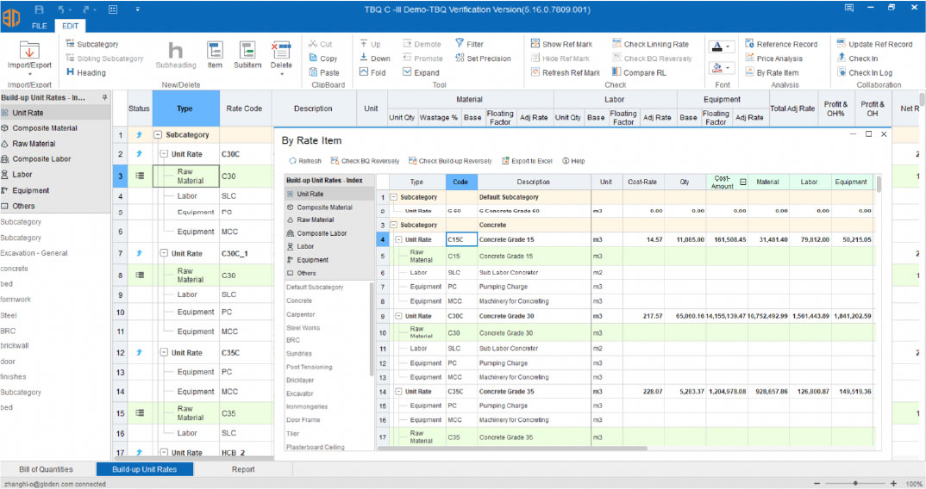Pin the Build-up Unit Rates index panel
Screen dimensions: 926x489
(104, 98)
